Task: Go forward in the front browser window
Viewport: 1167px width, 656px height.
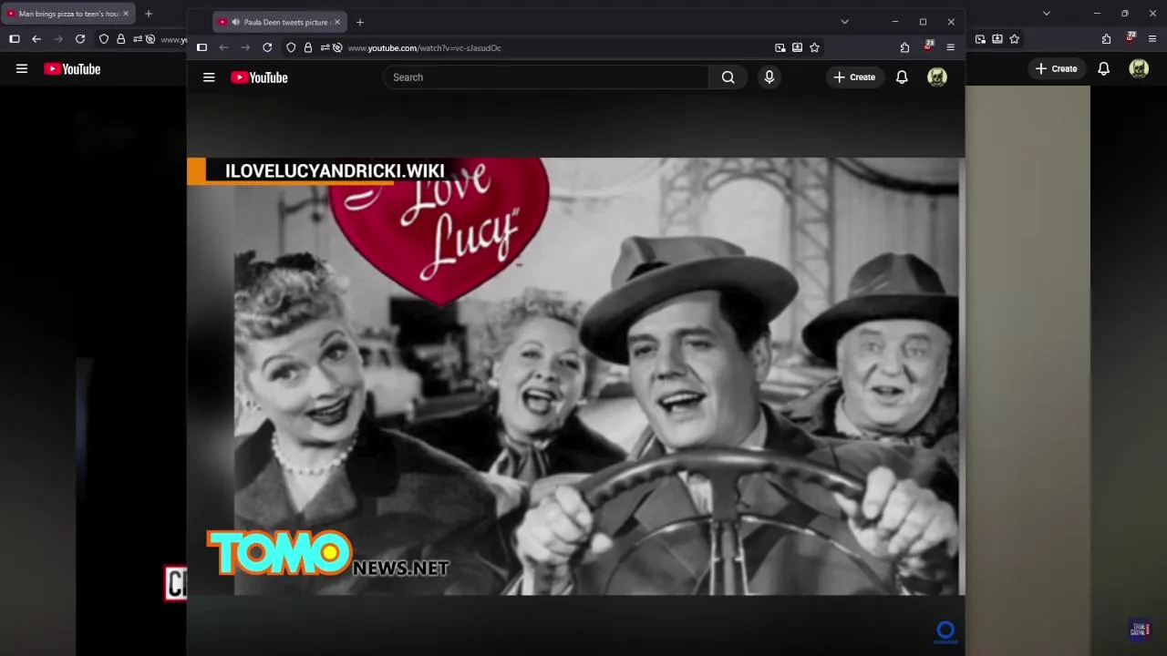Action: [x=245, y=47]
